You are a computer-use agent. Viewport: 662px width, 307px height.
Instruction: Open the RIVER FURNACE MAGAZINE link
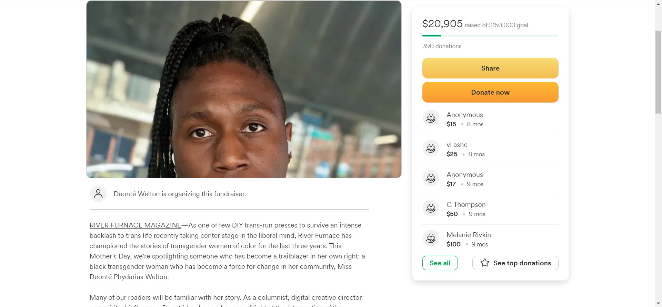(135, 225)
